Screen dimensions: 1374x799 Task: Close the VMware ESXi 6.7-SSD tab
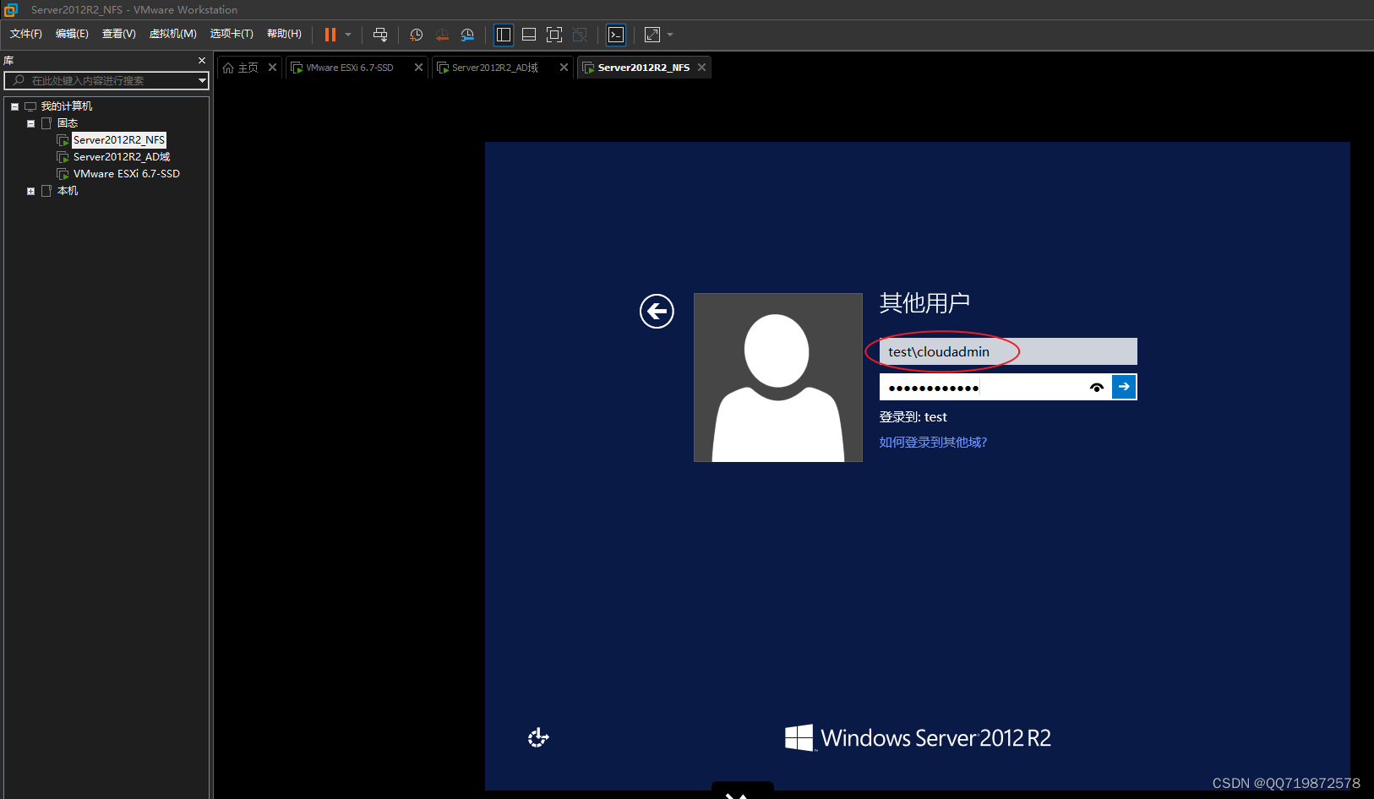pos(418,68)
